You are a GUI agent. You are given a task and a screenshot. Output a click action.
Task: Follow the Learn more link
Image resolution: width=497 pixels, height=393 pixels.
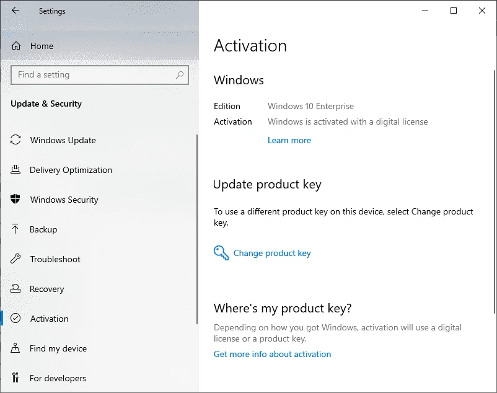[289, 141]
